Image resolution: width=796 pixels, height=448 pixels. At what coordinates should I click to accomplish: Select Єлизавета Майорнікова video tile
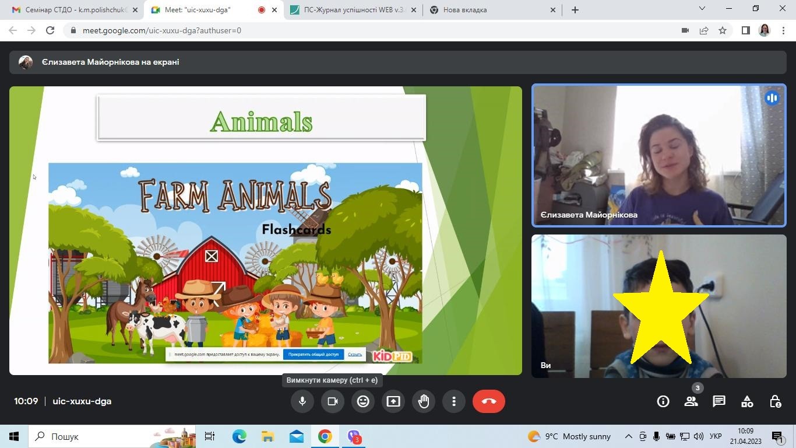coord(659,156)
